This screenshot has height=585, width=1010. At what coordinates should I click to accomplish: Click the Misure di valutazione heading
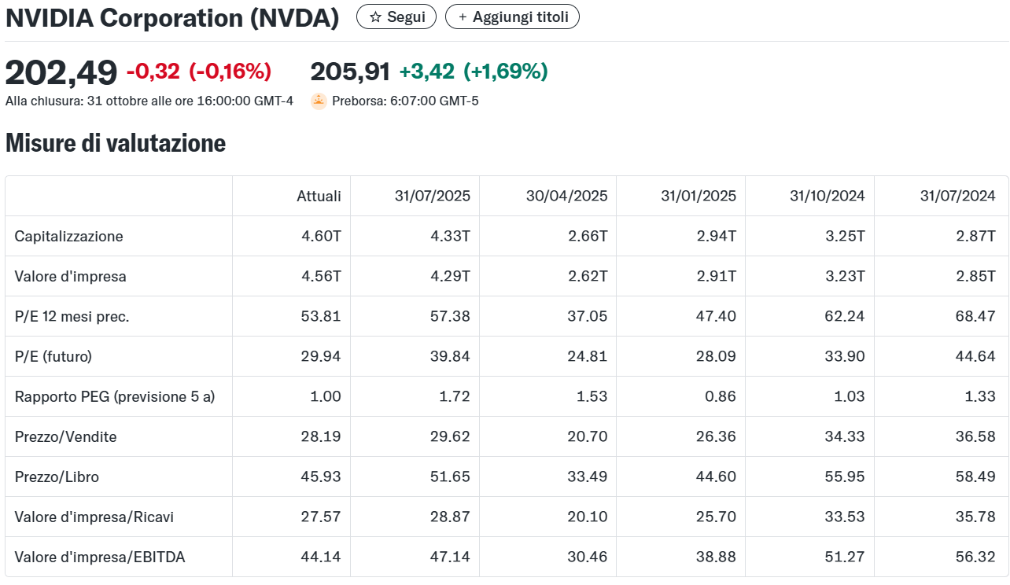click(x=116, y=143)
